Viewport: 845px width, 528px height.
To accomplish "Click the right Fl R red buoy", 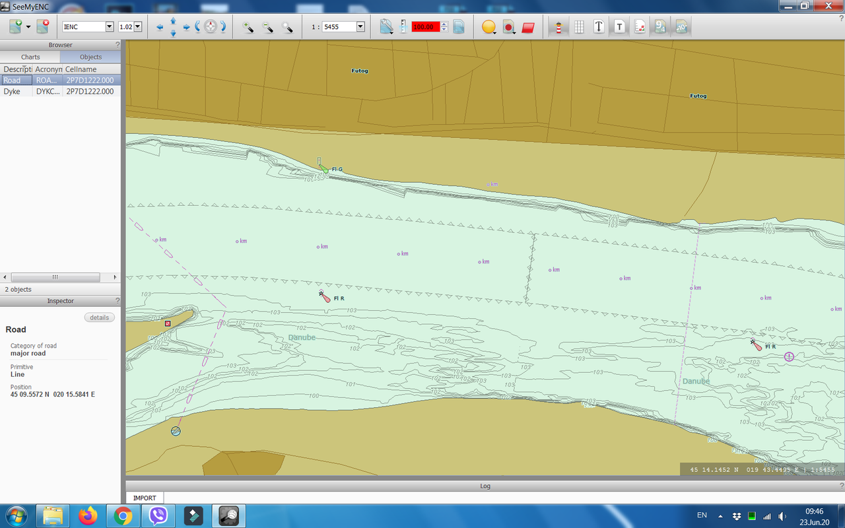I will point(756,345).
